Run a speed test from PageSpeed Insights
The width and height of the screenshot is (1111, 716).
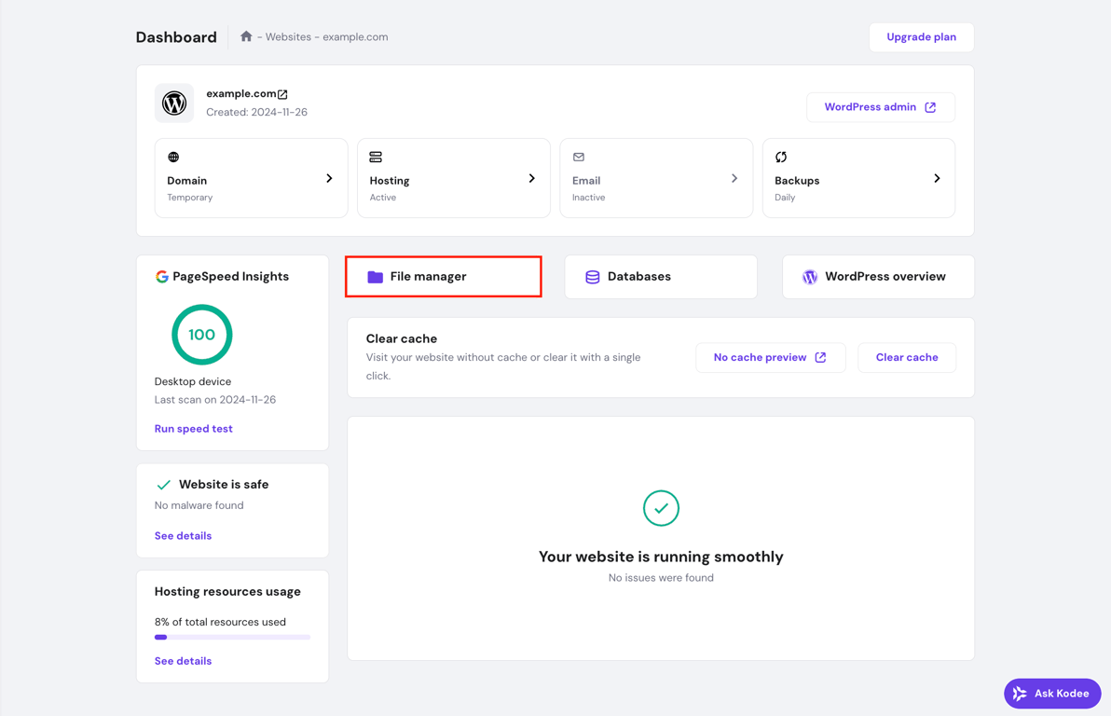click(193, 428)
